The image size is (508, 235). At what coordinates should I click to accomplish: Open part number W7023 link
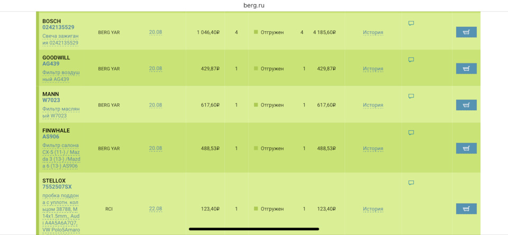51,100
